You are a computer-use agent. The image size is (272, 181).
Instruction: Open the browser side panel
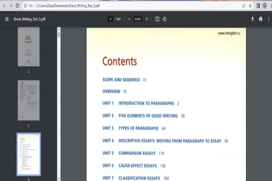click(x=258, y=6)
